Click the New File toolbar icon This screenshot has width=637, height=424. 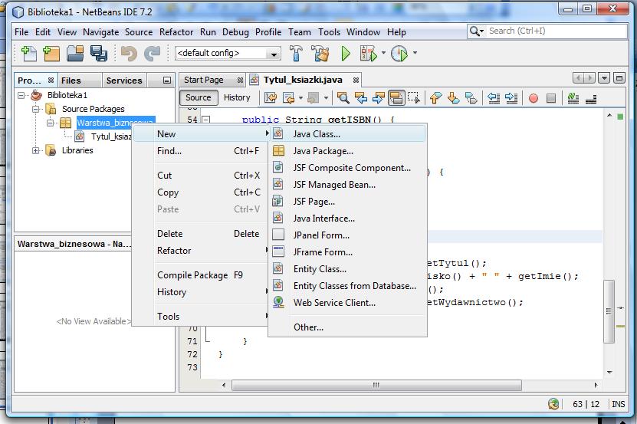28,53
